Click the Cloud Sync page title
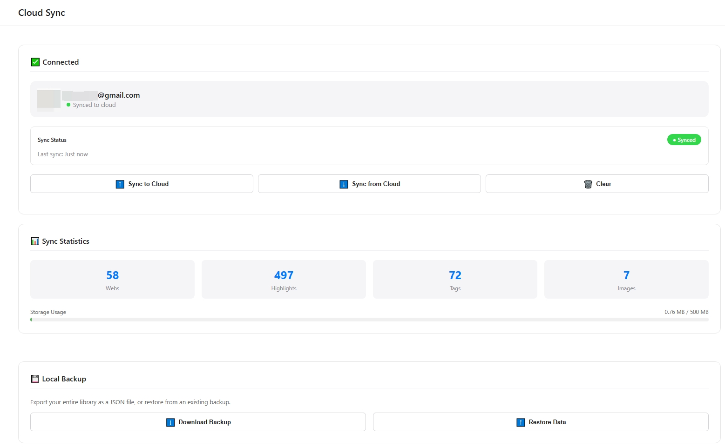Viewport: 725px width, 447px height. coord(41,13)
